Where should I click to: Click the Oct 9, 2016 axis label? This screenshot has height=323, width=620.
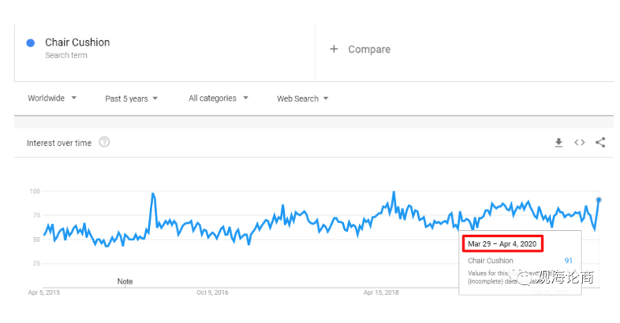pyautogui.click(x=212, y=292)
